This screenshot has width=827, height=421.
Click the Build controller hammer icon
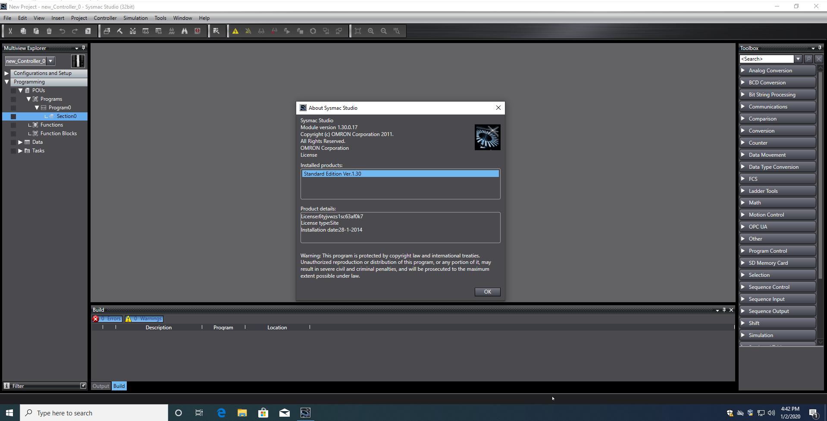[x=120, y=31]
